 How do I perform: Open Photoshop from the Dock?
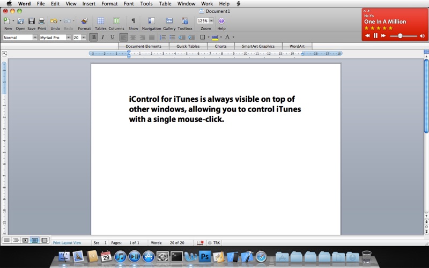204,257
